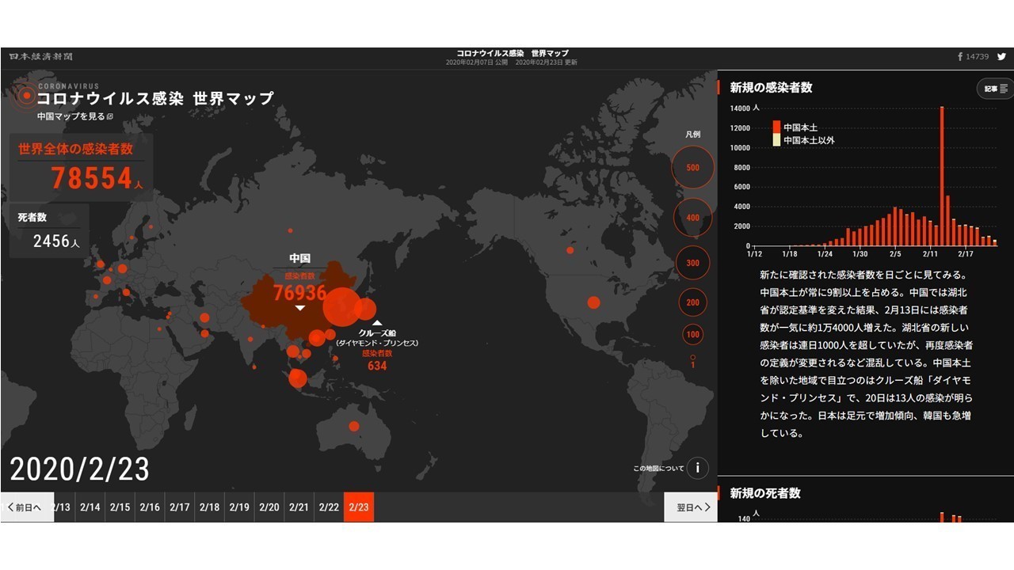Select the 2/15 date tab

coord(120,507)
